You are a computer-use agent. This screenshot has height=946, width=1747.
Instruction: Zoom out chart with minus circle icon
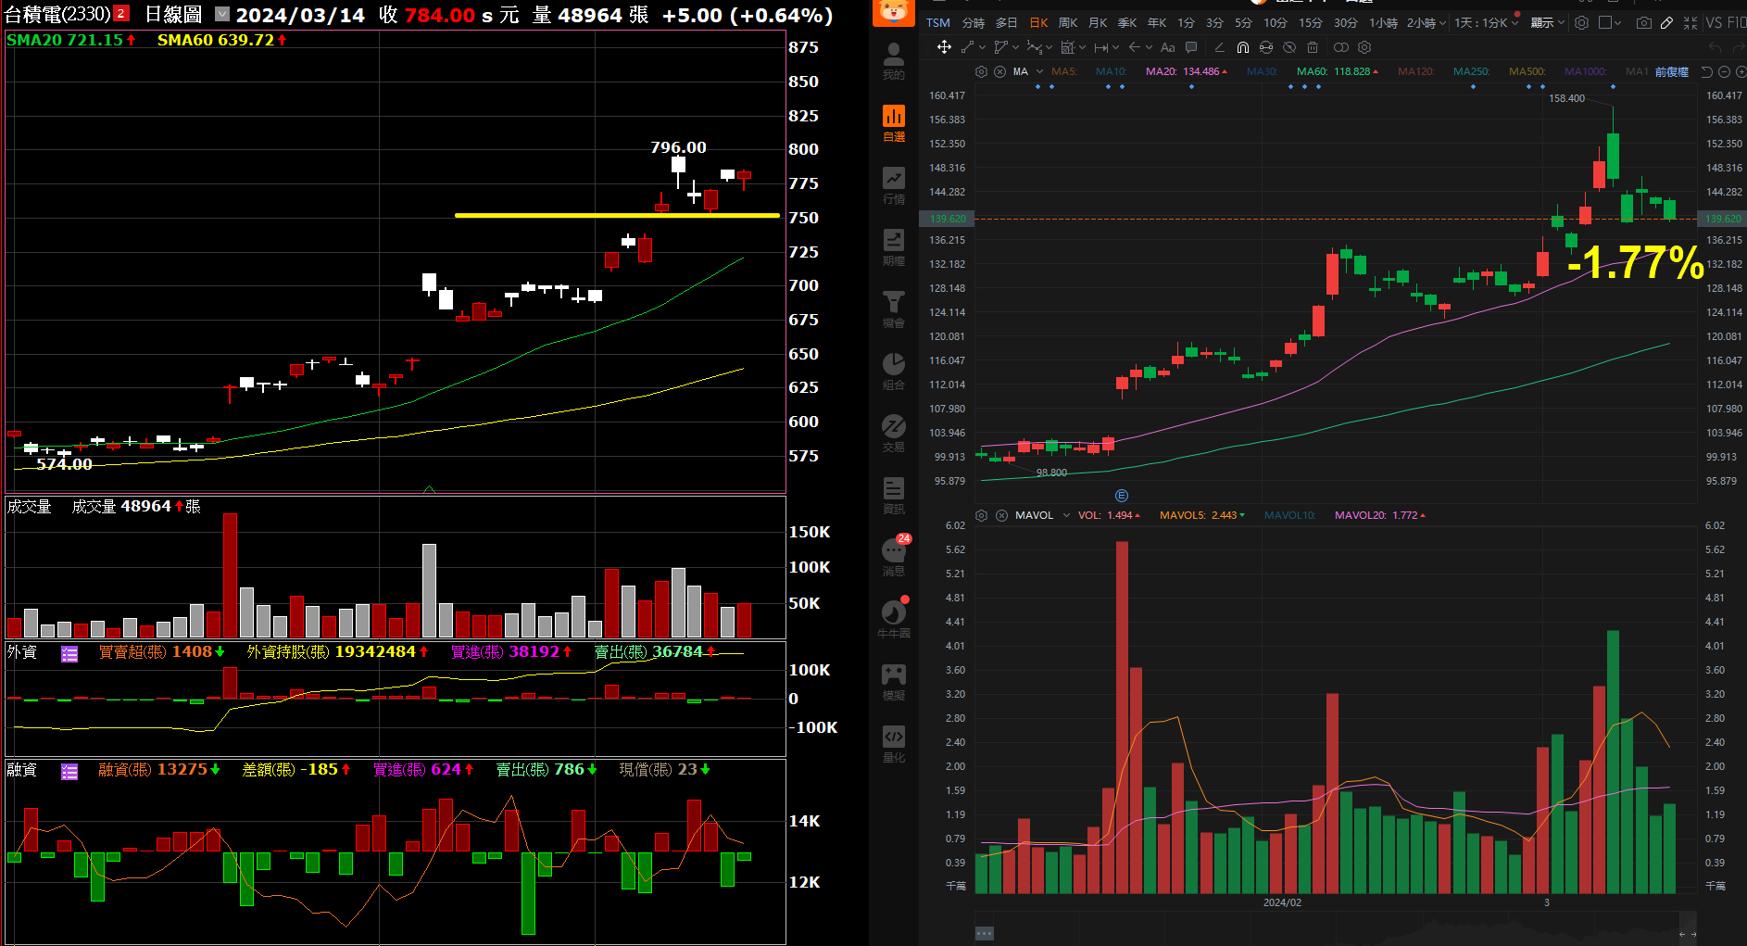pyautogui.click(x=1724, y=71)
